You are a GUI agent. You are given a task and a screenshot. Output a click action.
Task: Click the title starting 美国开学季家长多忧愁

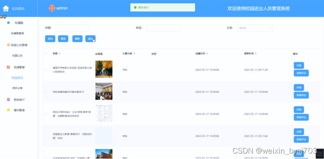(x=72, y=70)
